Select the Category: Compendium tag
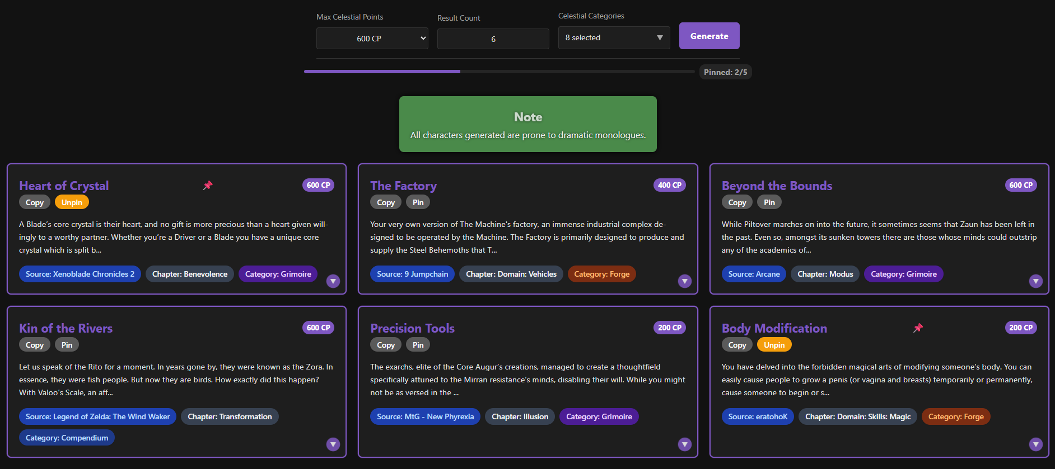The height and width of the screenshot is (469, 1055). (67, 438)
